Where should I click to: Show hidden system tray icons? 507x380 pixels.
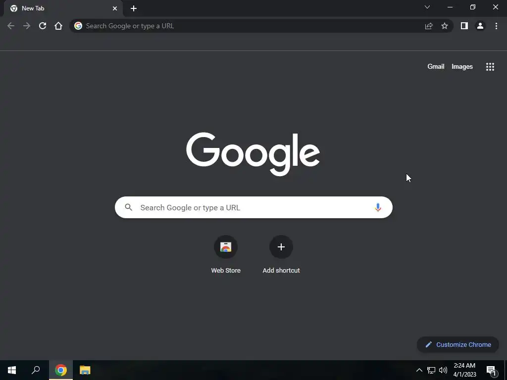[x=419, y=370]
